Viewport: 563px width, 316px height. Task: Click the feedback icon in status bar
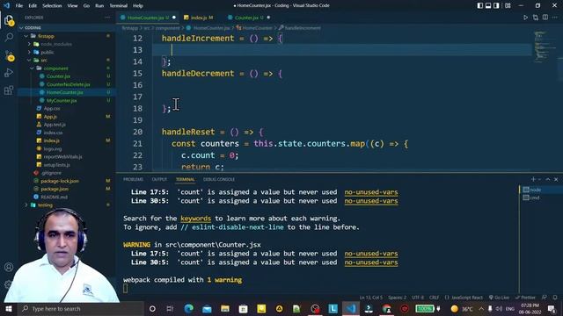point(545,298)
